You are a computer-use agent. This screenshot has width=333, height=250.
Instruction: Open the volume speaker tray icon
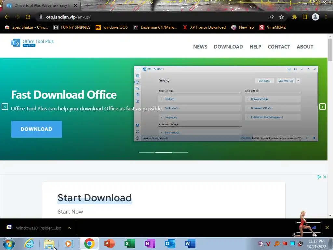click(x=300, y=243)
